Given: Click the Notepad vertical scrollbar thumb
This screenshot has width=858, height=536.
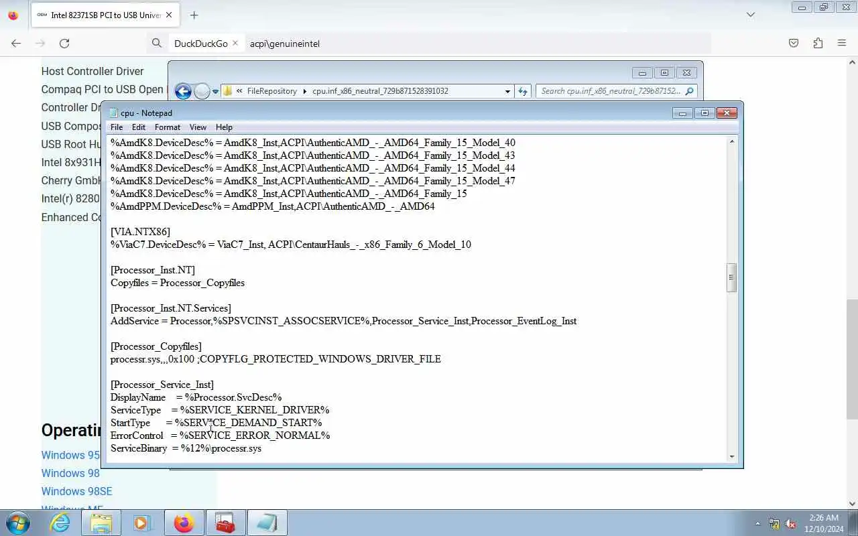Looking at the screenshot, I should tap(731, 278).
